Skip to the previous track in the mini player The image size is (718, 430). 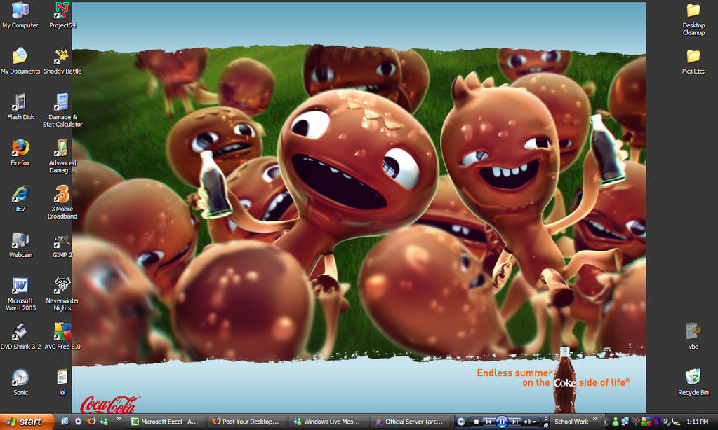click(488, 422)
